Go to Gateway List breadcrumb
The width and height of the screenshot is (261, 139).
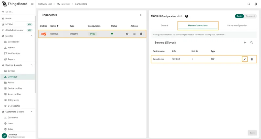(x=45, y=4)
